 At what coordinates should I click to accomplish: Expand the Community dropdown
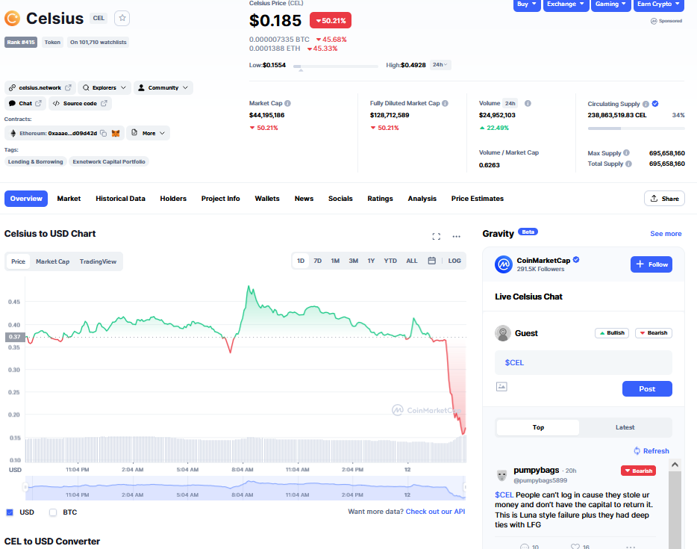163,87
